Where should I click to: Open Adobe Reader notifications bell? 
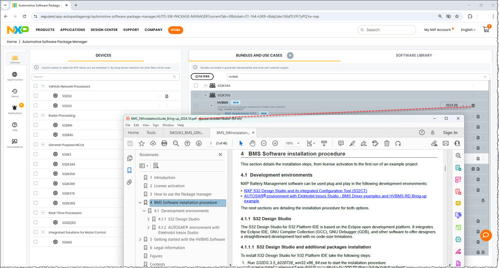click(433, 133)
